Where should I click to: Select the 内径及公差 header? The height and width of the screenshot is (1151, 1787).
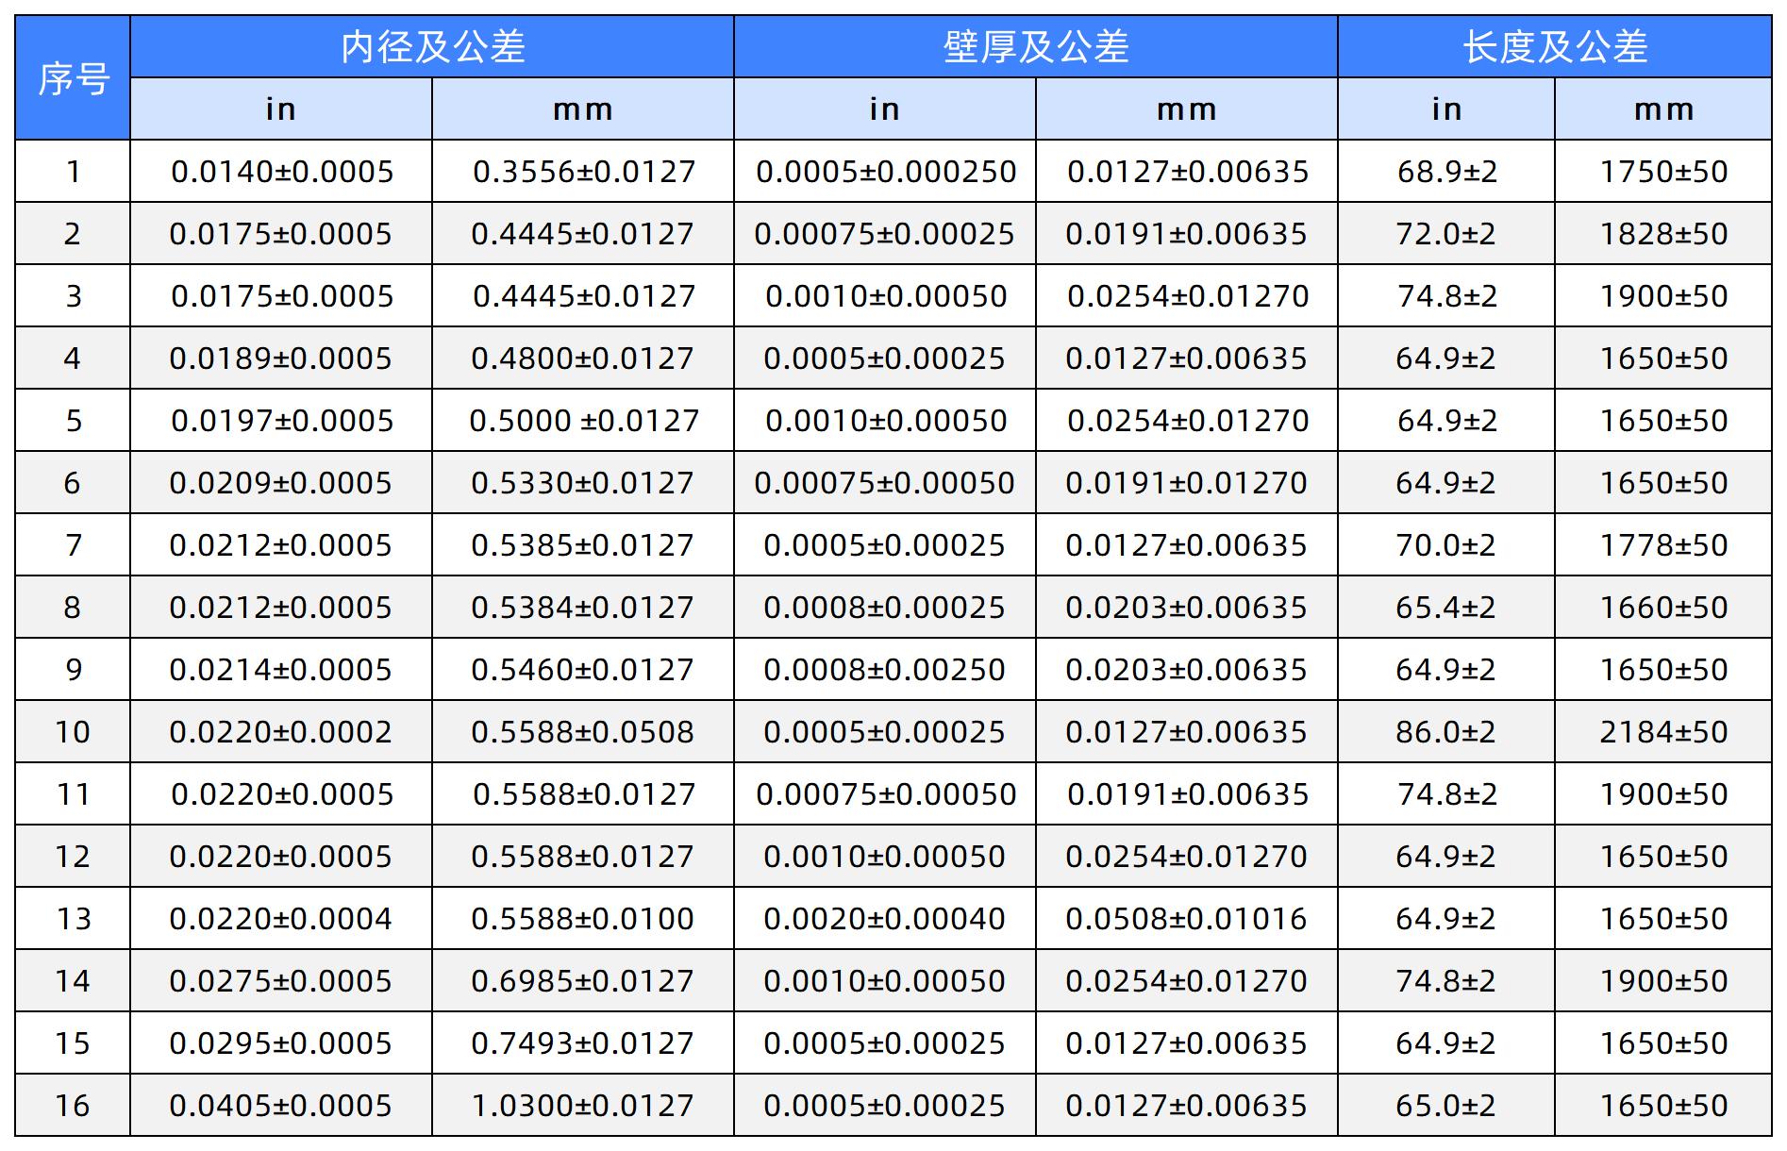pyautogui.click(x=432, y=46)
